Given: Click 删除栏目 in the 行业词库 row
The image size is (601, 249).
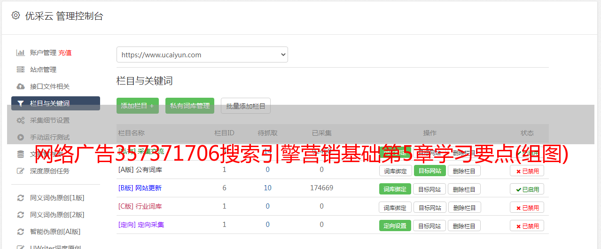Looking at the screenshot, I should click(x=464, y=207).
